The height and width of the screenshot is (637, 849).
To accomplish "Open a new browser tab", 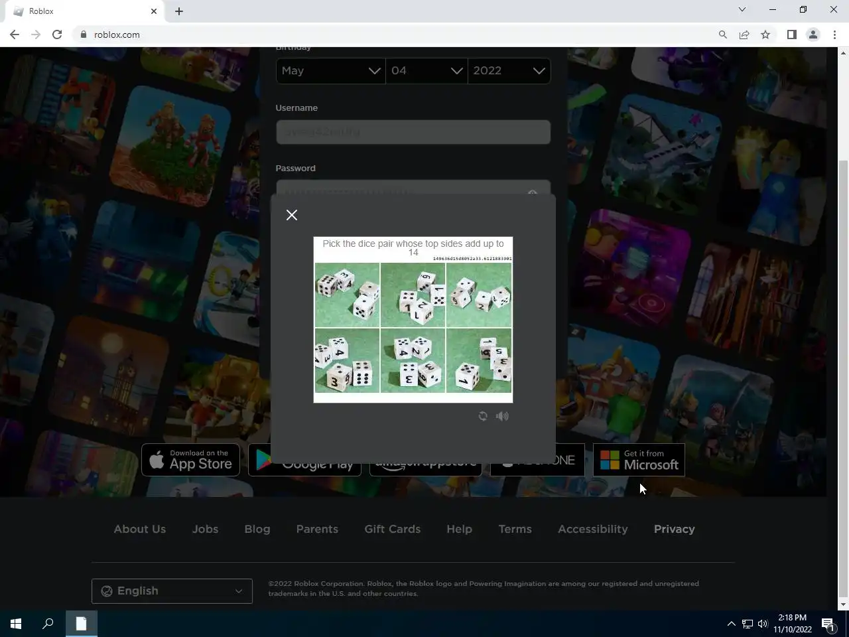I will point(179,11).
